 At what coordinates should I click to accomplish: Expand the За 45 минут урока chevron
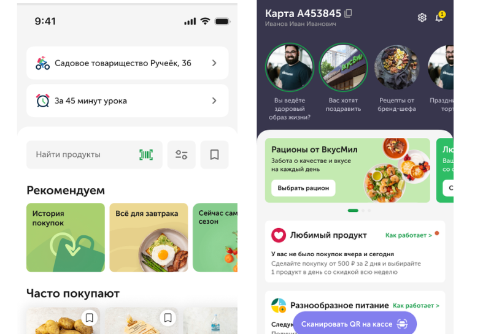click(214, 101)
